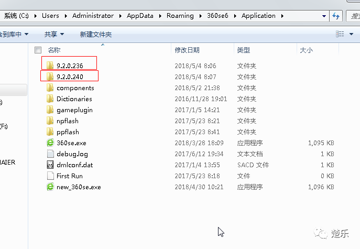Image resolution: width=360 pixels, height=249 pixels.
Task: Select the 9.2.0.240 folder icon
Action: pyautogui.click(x=50, y=77)
